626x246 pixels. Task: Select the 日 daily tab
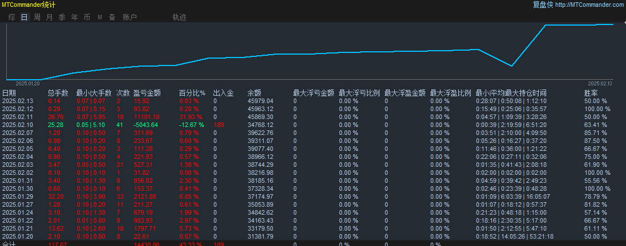(x=25, y=17)
